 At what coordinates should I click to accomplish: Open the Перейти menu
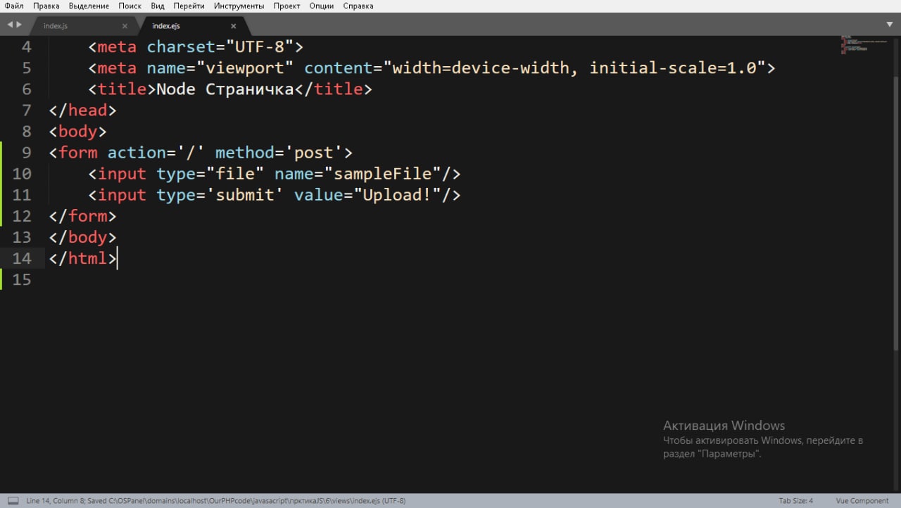[189, 6]
